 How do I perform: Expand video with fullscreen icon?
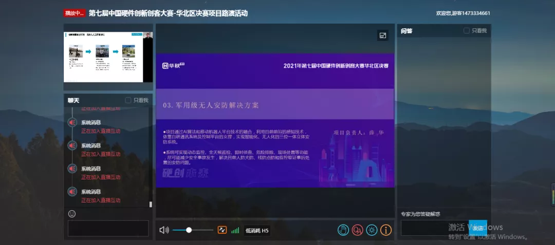pyautogui.click(x=383, y=35)
